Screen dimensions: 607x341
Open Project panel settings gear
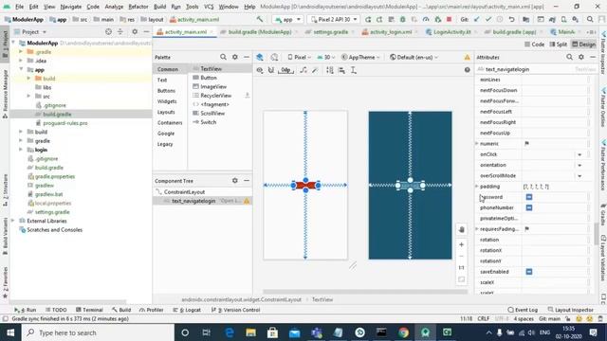point(135,31)
